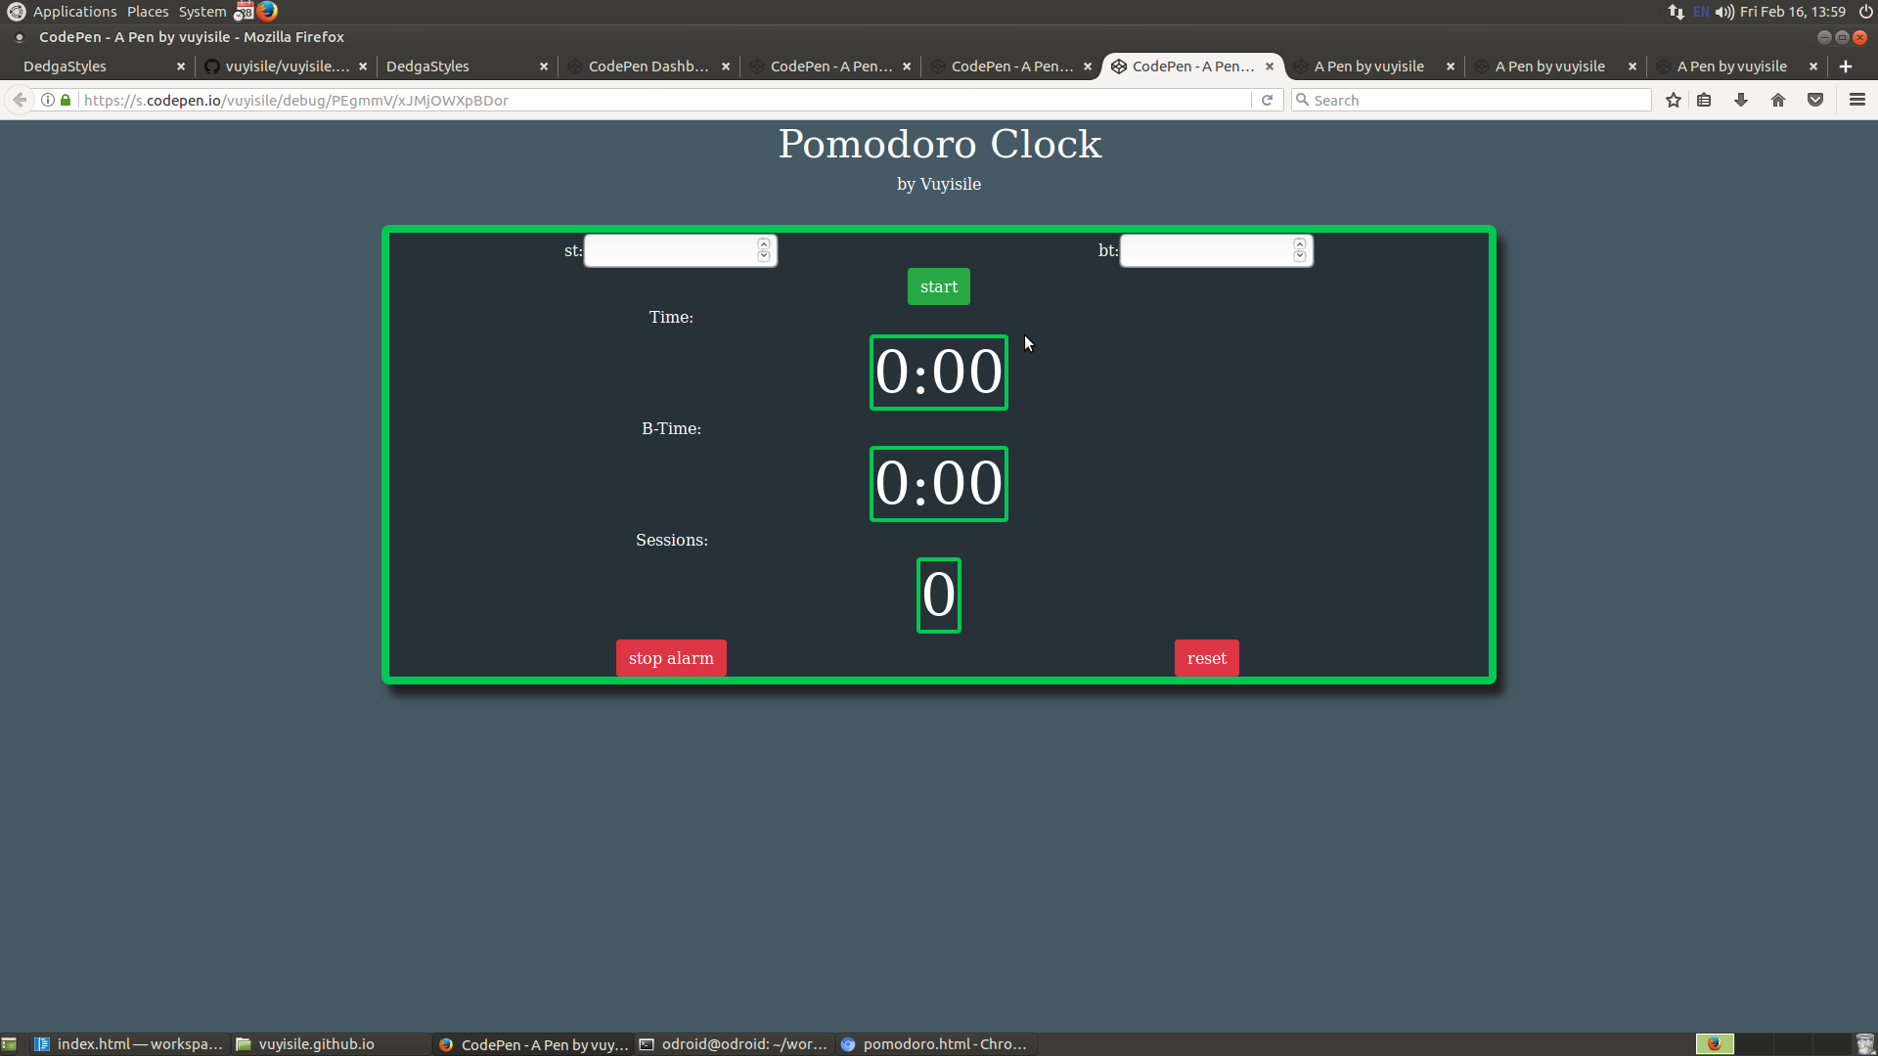Reload the current page

[x=1267, y=101]
